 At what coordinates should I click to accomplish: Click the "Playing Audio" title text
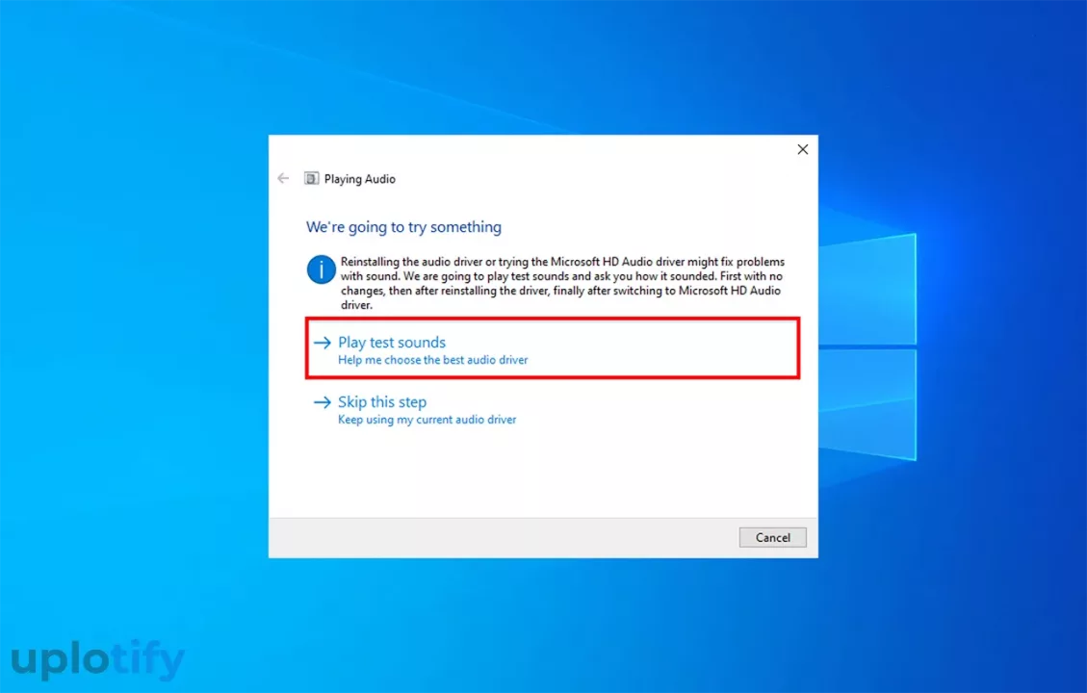pyautogui.click(x=359, y=179)
